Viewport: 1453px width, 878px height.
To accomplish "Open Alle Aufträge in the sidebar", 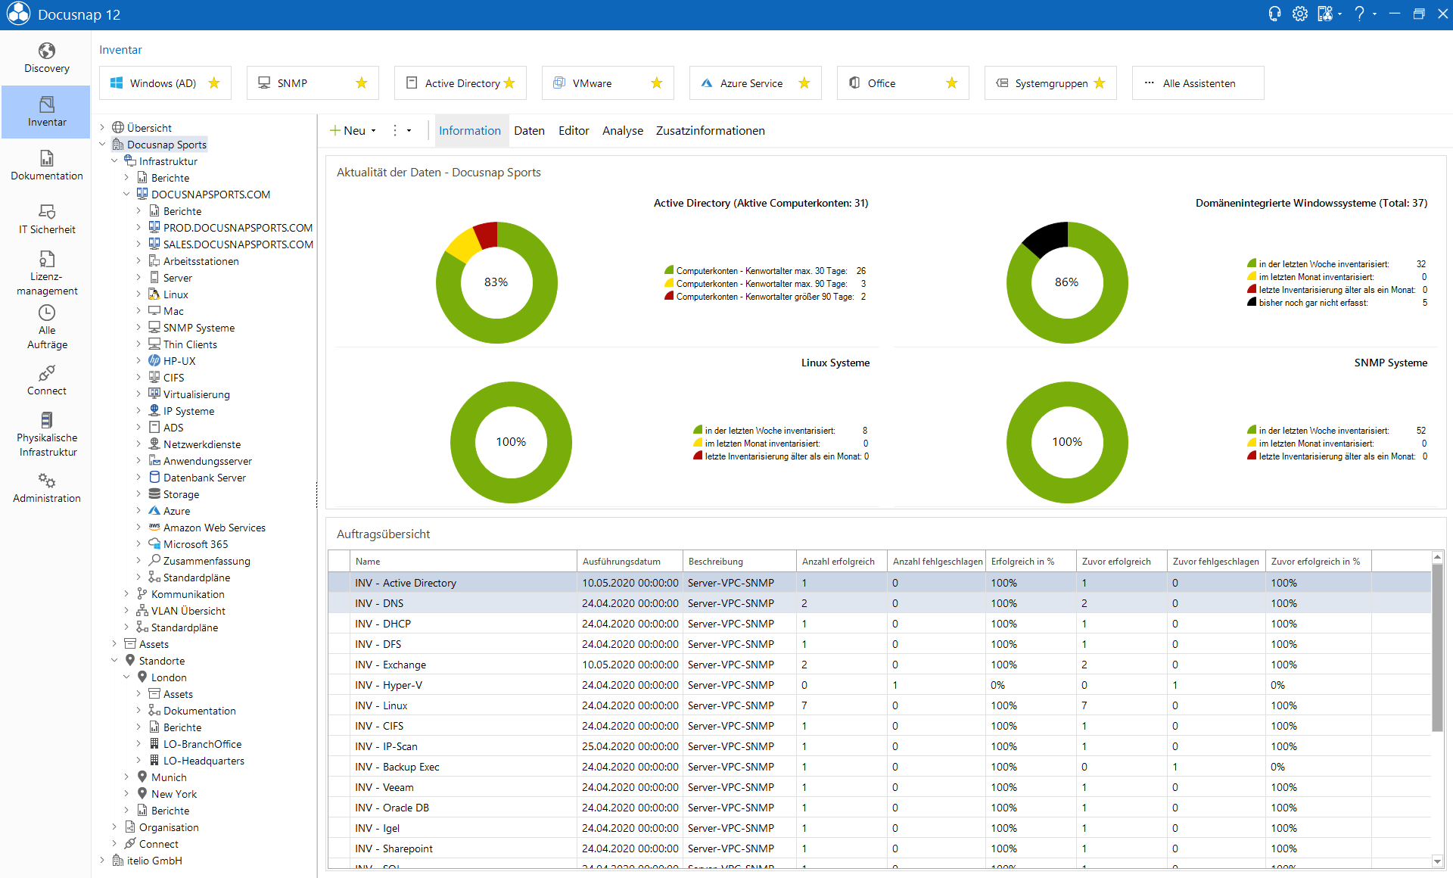I will pos(46,327).
